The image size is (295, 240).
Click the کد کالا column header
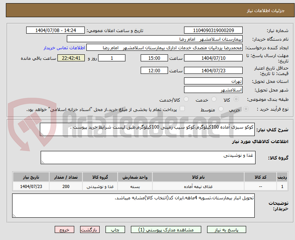click(260, 177)
